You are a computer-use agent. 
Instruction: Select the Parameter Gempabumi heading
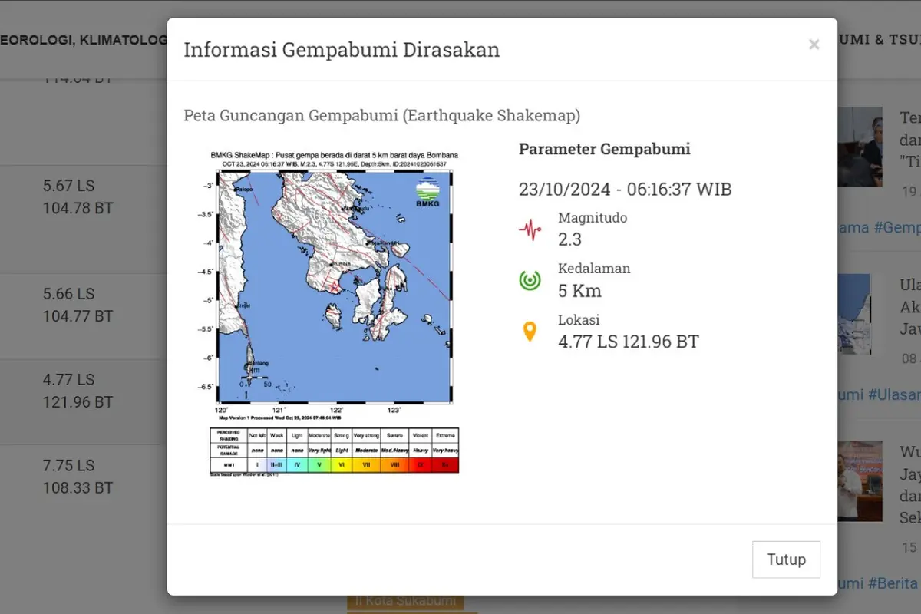605,149
